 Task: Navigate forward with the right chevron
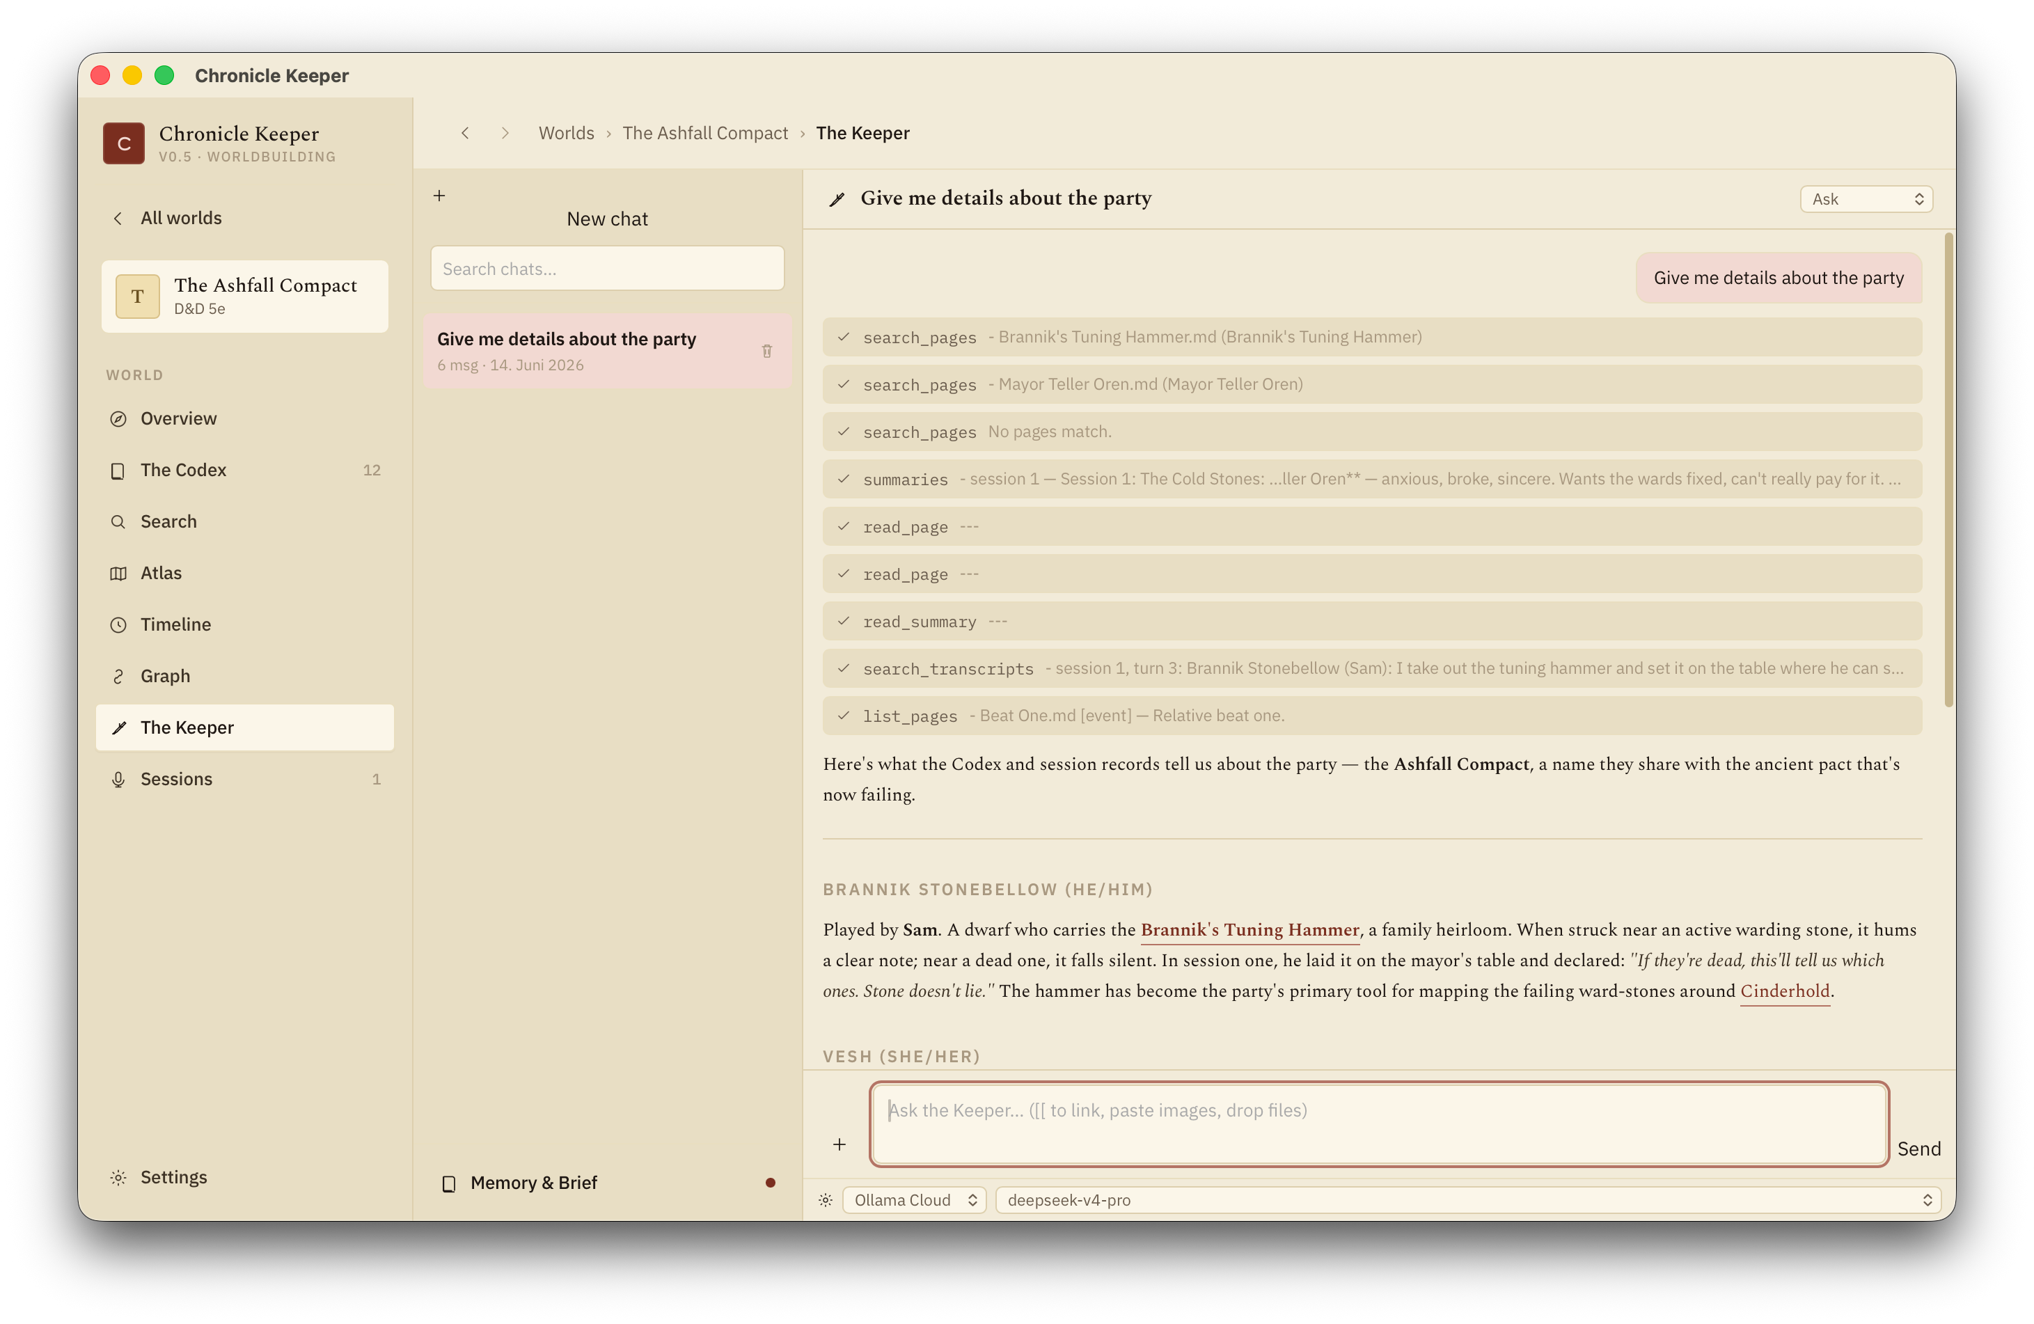(x=505, y=134)
